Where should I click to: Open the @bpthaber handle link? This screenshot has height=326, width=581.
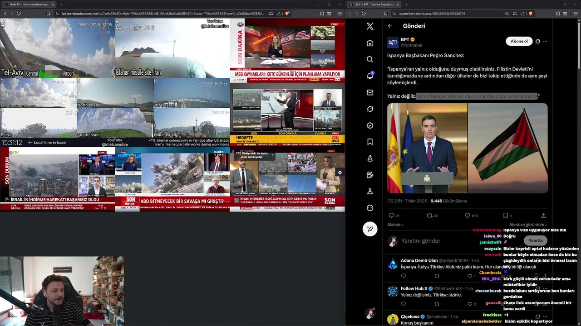tap(412, 45)
